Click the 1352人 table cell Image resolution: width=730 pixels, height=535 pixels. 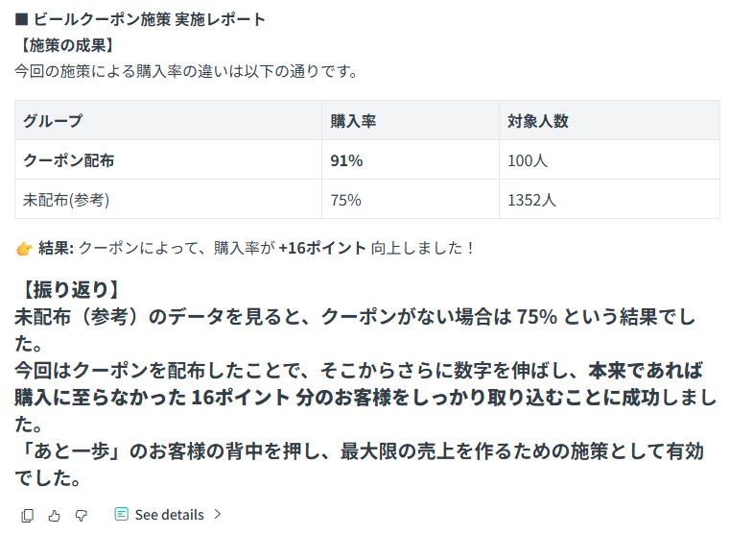(x=531, y=201)
